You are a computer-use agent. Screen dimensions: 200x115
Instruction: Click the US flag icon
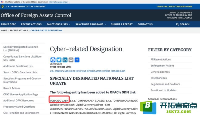coord(2,2)
